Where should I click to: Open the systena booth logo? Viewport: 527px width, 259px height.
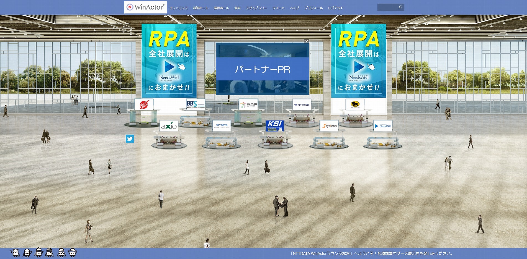pos(329,126)
